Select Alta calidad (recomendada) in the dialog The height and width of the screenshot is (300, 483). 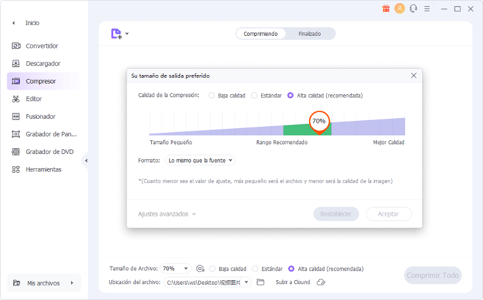(x=291, y=95)
